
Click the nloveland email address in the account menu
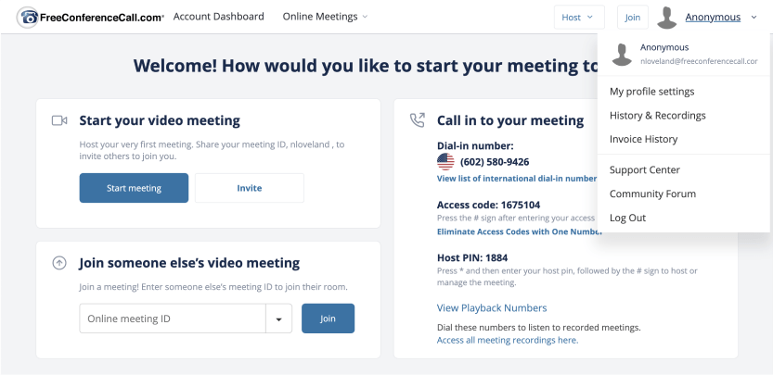point(699,61)
